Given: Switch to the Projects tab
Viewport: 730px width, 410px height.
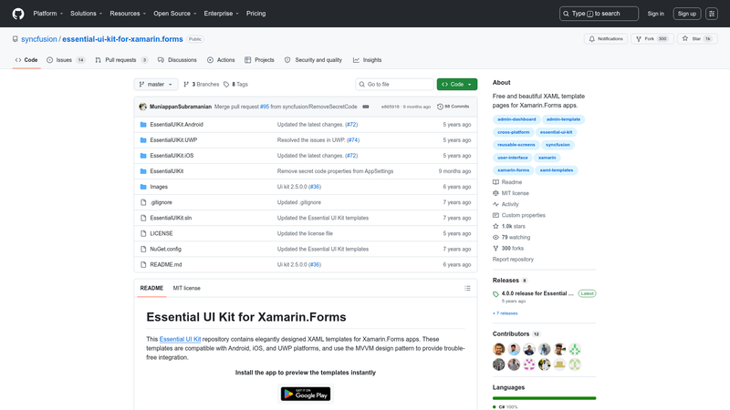Looking at the screenshot, I should (x=259, y=60).
